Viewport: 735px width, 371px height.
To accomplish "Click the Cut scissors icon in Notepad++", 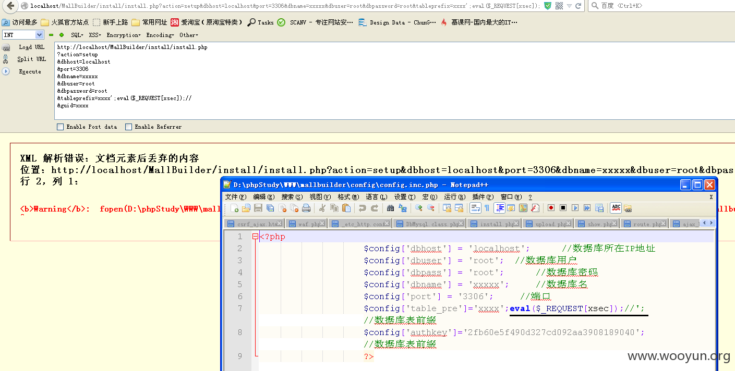I will [322, 208].
